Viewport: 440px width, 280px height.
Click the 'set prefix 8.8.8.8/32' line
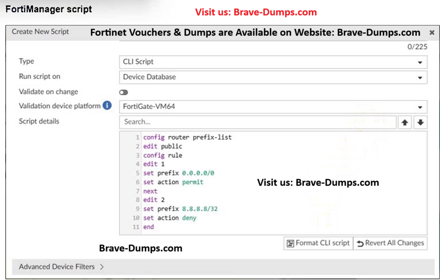(x=180, y=209)
